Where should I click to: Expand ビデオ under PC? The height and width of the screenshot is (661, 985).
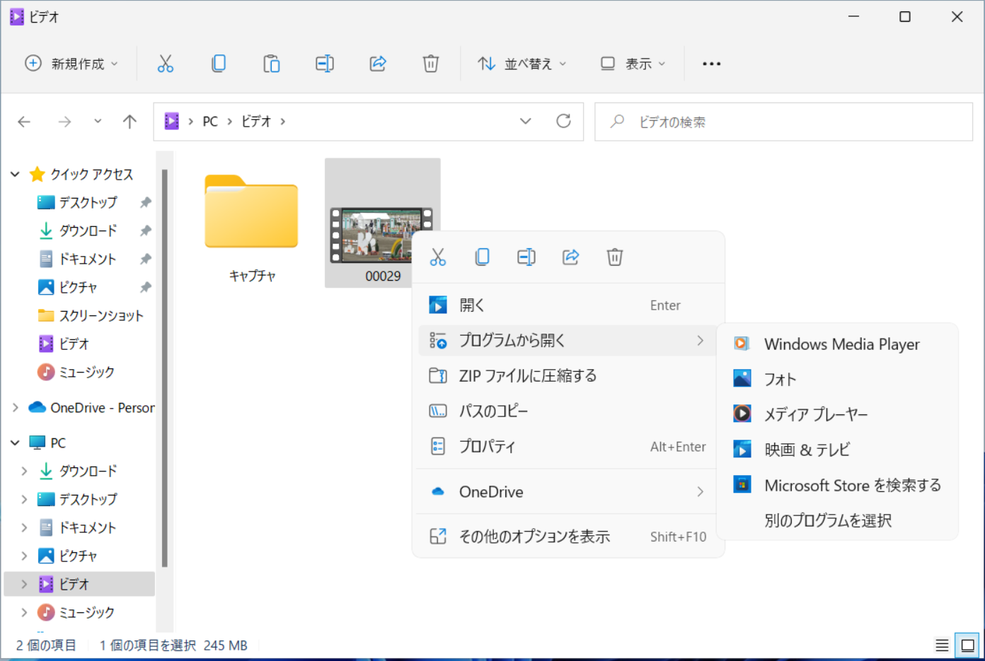(24, 584)
